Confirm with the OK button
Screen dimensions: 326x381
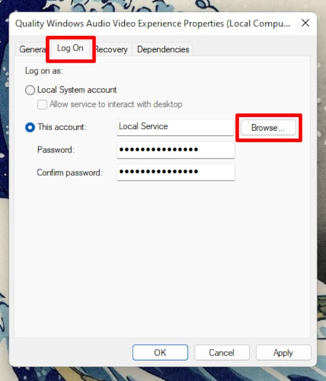(160, 353)
